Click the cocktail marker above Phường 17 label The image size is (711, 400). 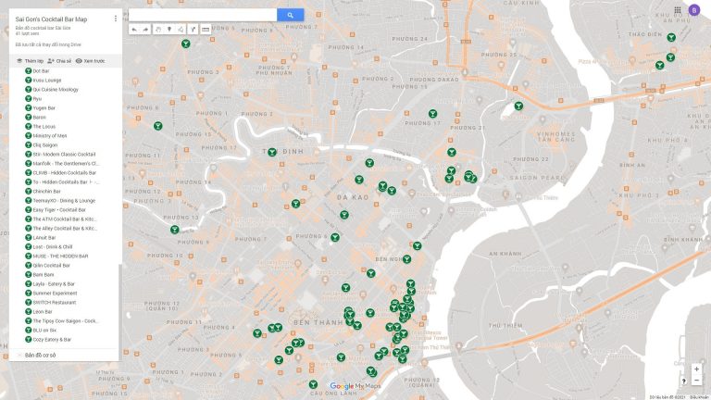tap(432, 113)
